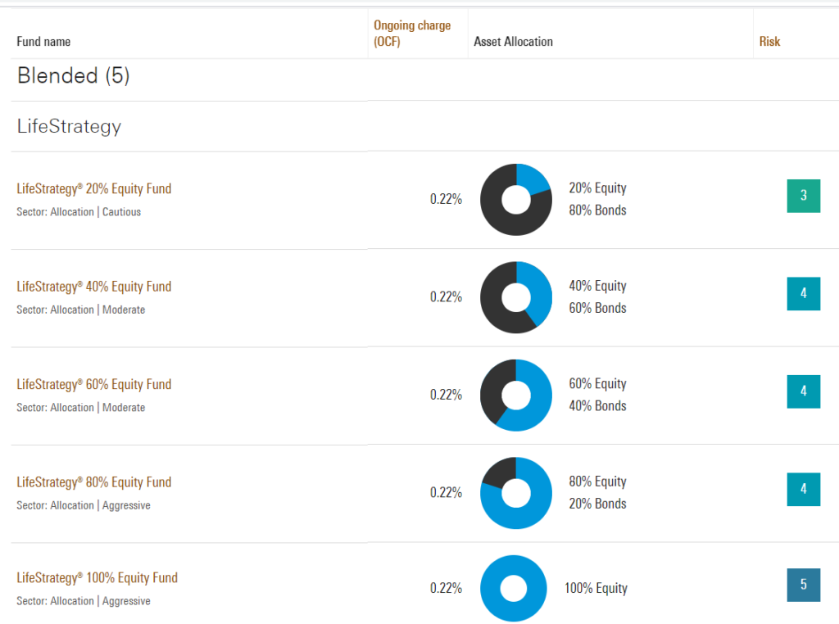Viewport: 839px width, 624px height.
Task: Click the Asset Allocation column header
Action: point(513,42)
